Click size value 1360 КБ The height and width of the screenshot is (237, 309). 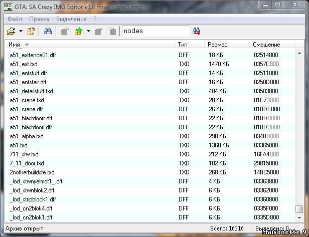click(219, 145)
